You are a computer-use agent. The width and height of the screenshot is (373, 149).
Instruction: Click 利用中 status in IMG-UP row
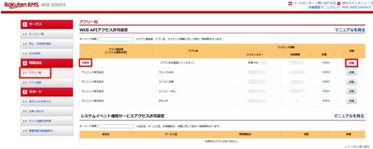tap(326, 101)
